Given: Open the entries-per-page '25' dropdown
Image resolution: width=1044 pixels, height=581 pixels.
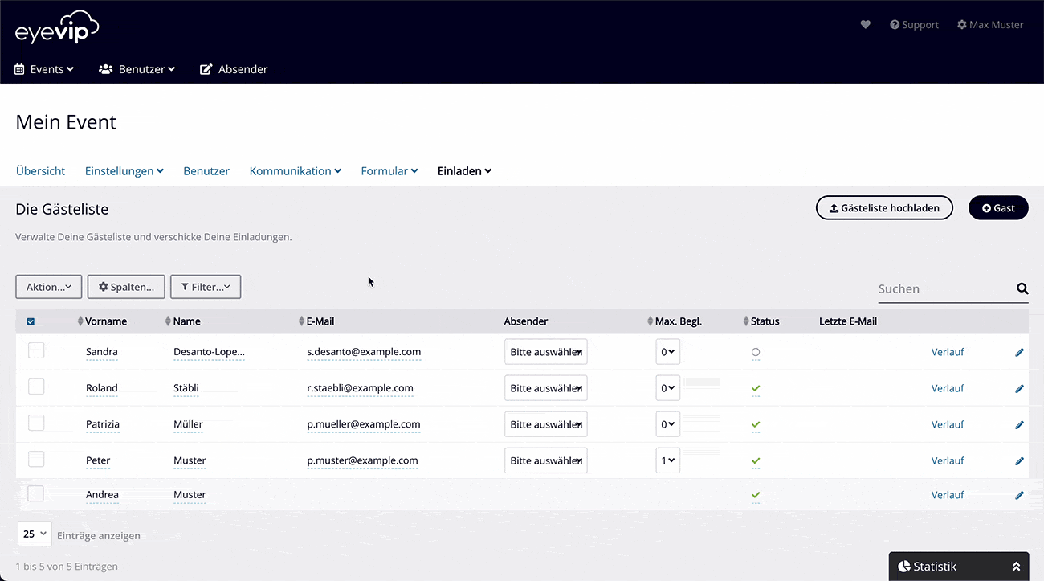Looking at the screenshot, I should [34, 533].
